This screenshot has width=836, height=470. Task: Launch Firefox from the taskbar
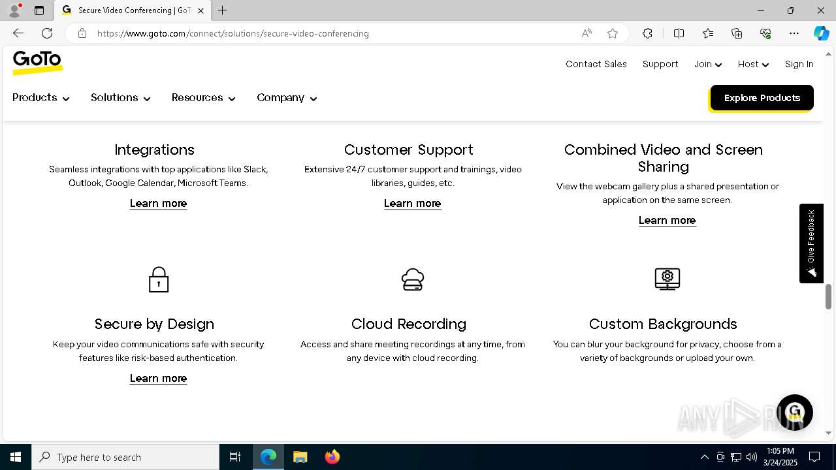pos(332,457)
